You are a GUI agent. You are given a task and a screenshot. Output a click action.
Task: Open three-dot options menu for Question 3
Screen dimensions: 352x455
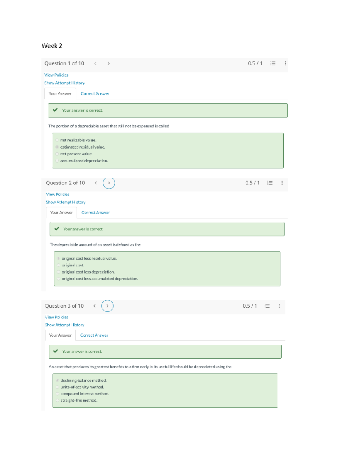[x=279, y=306]
